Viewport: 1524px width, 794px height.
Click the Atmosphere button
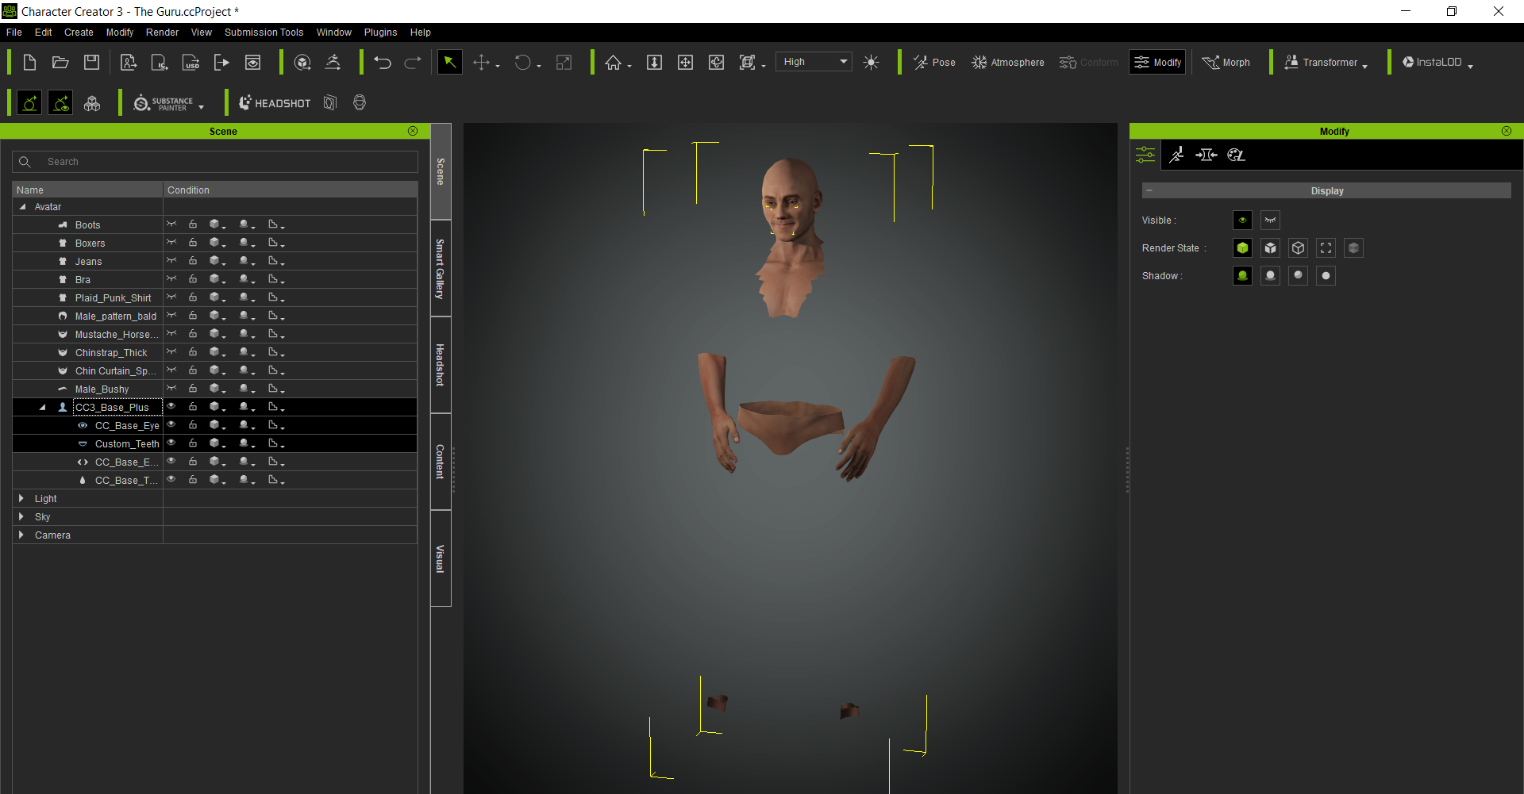(1008, 63)
